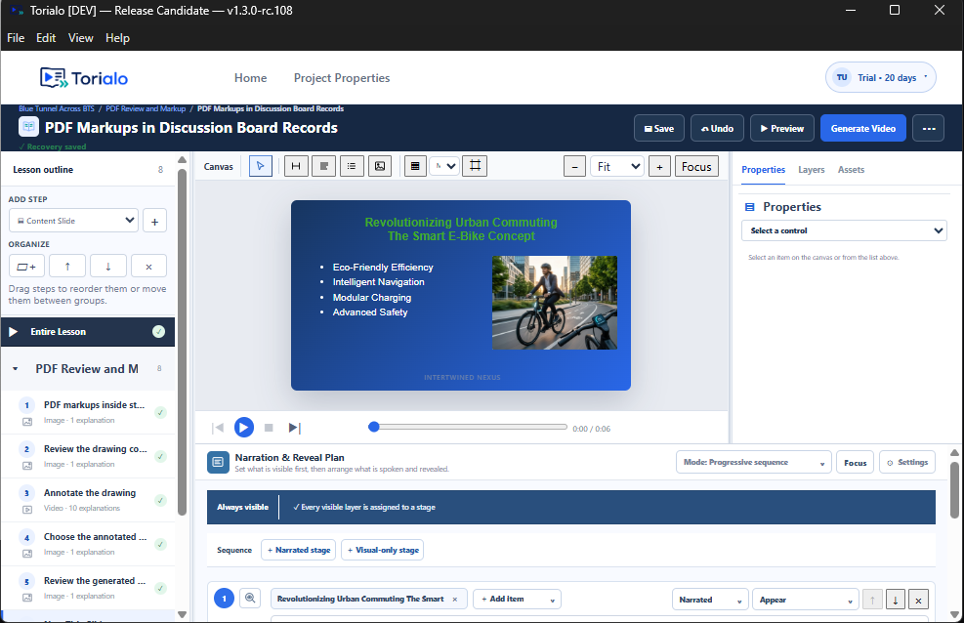This screenshot has width=964, height=623.
Task: Zoom out the canvas with minus button
Action: click(x=575, y=167)
